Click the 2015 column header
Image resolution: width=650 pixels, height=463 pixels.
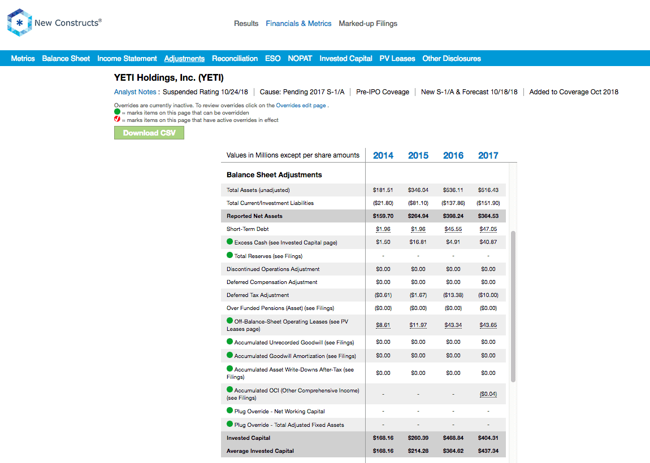click(418, 155)
